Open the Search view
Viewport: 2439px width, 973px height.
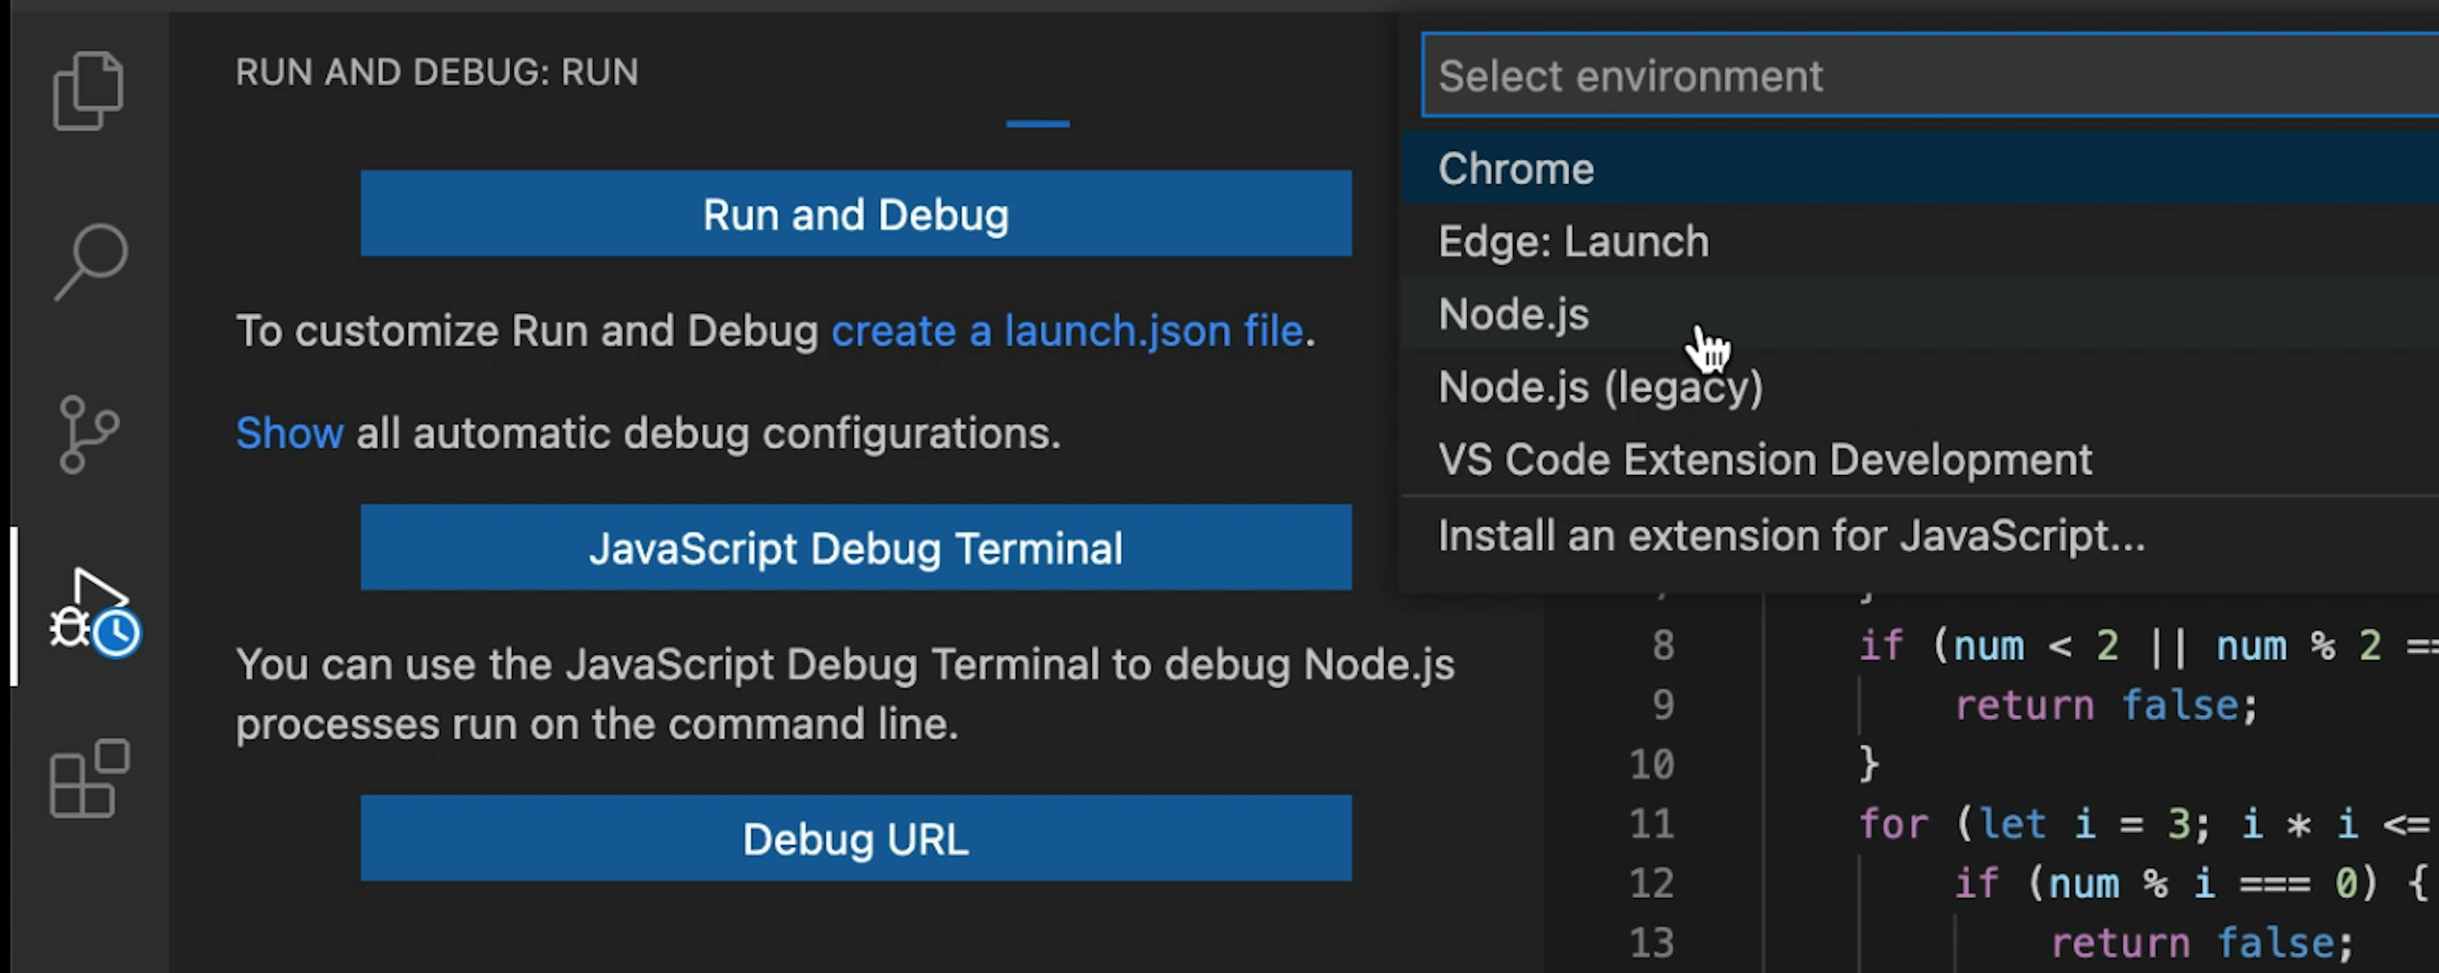(x=91, y=262)
